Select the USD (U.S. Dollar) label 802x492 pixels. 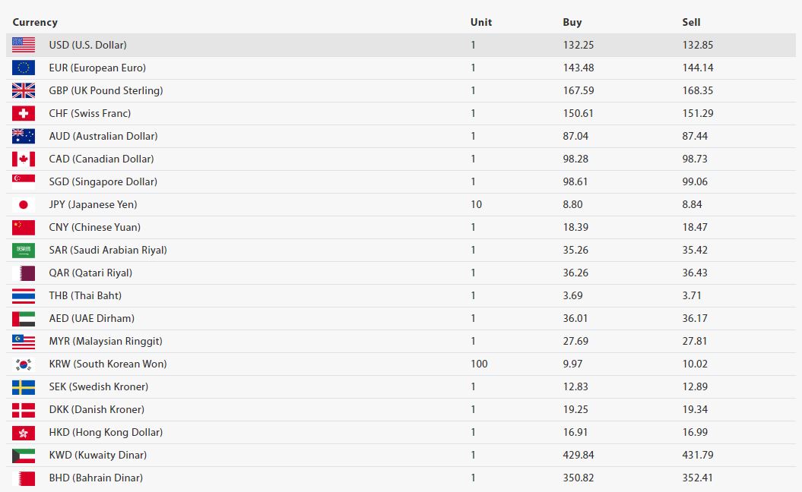point(87,46)
